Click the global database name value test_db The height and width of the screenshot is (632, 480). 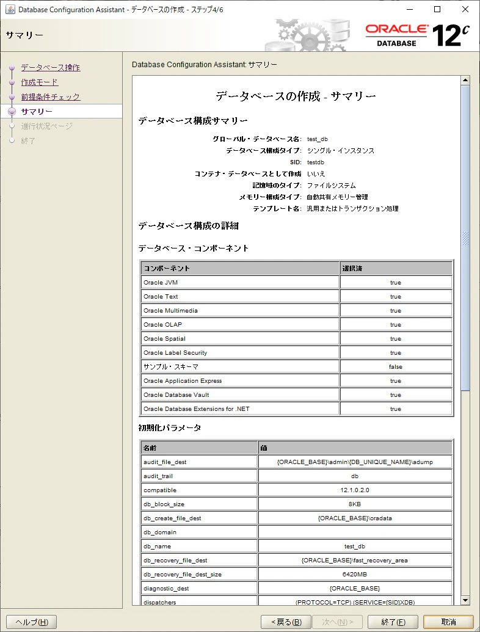pos(317,139)
